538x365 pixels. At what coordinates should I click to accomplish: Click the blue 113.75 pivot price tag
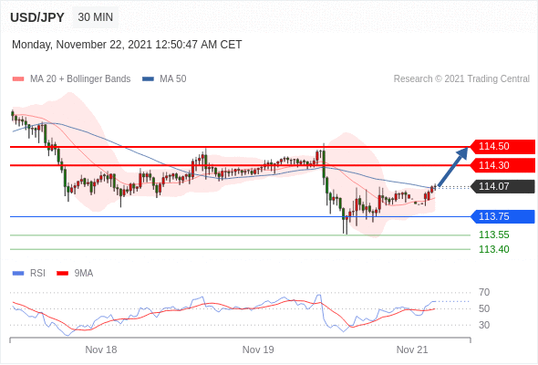coord(502,216)
